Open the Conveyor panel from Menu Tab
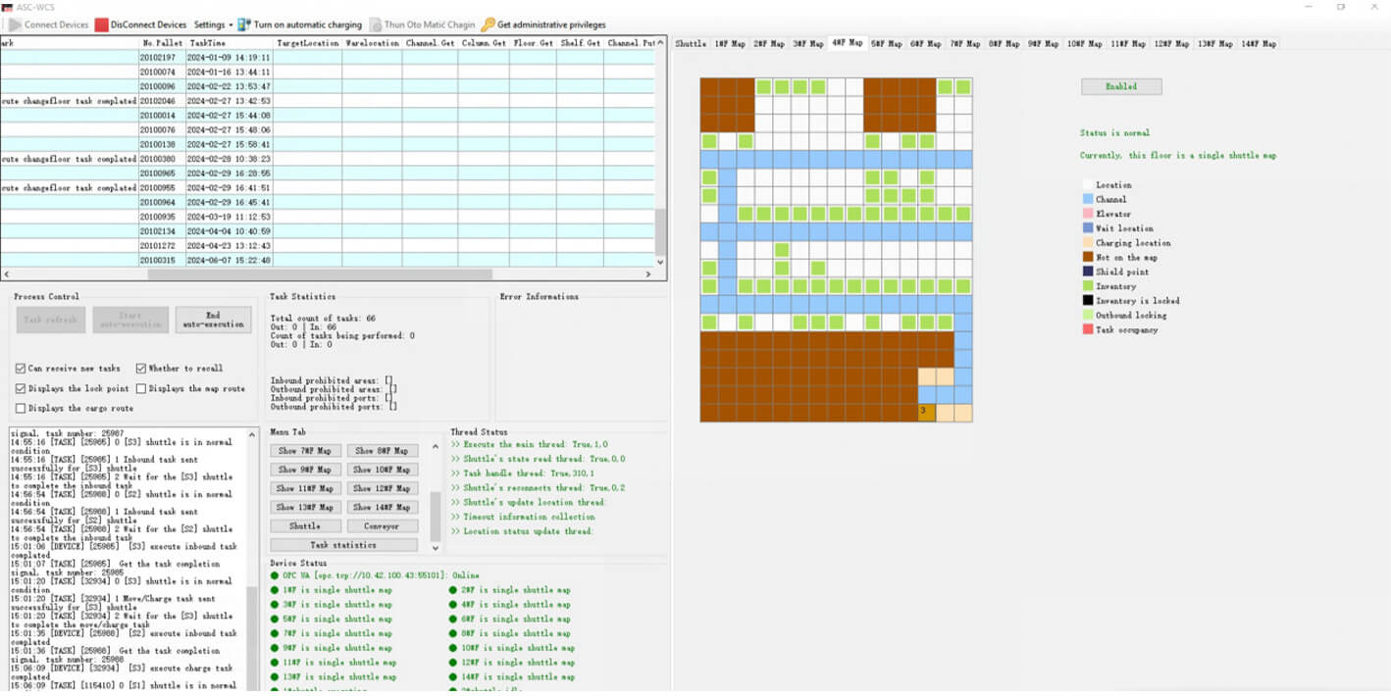Screen dimensions: 1391x696 (x=382, y=525)
